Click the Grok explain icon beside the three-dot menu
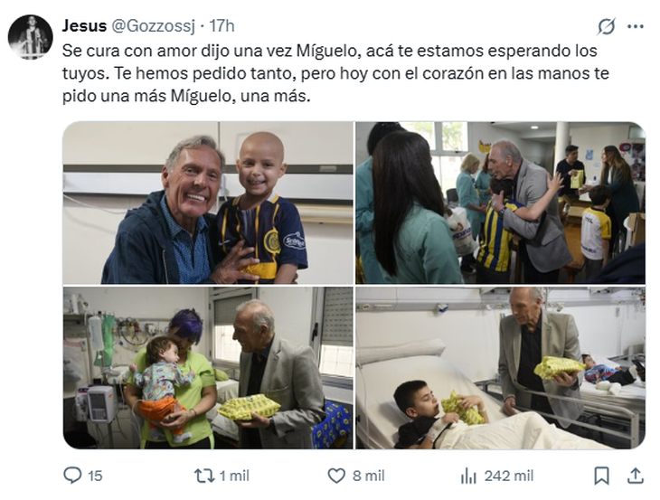This screenshot has height=500, width=660. pyautogui.click(x=607, y=26)
